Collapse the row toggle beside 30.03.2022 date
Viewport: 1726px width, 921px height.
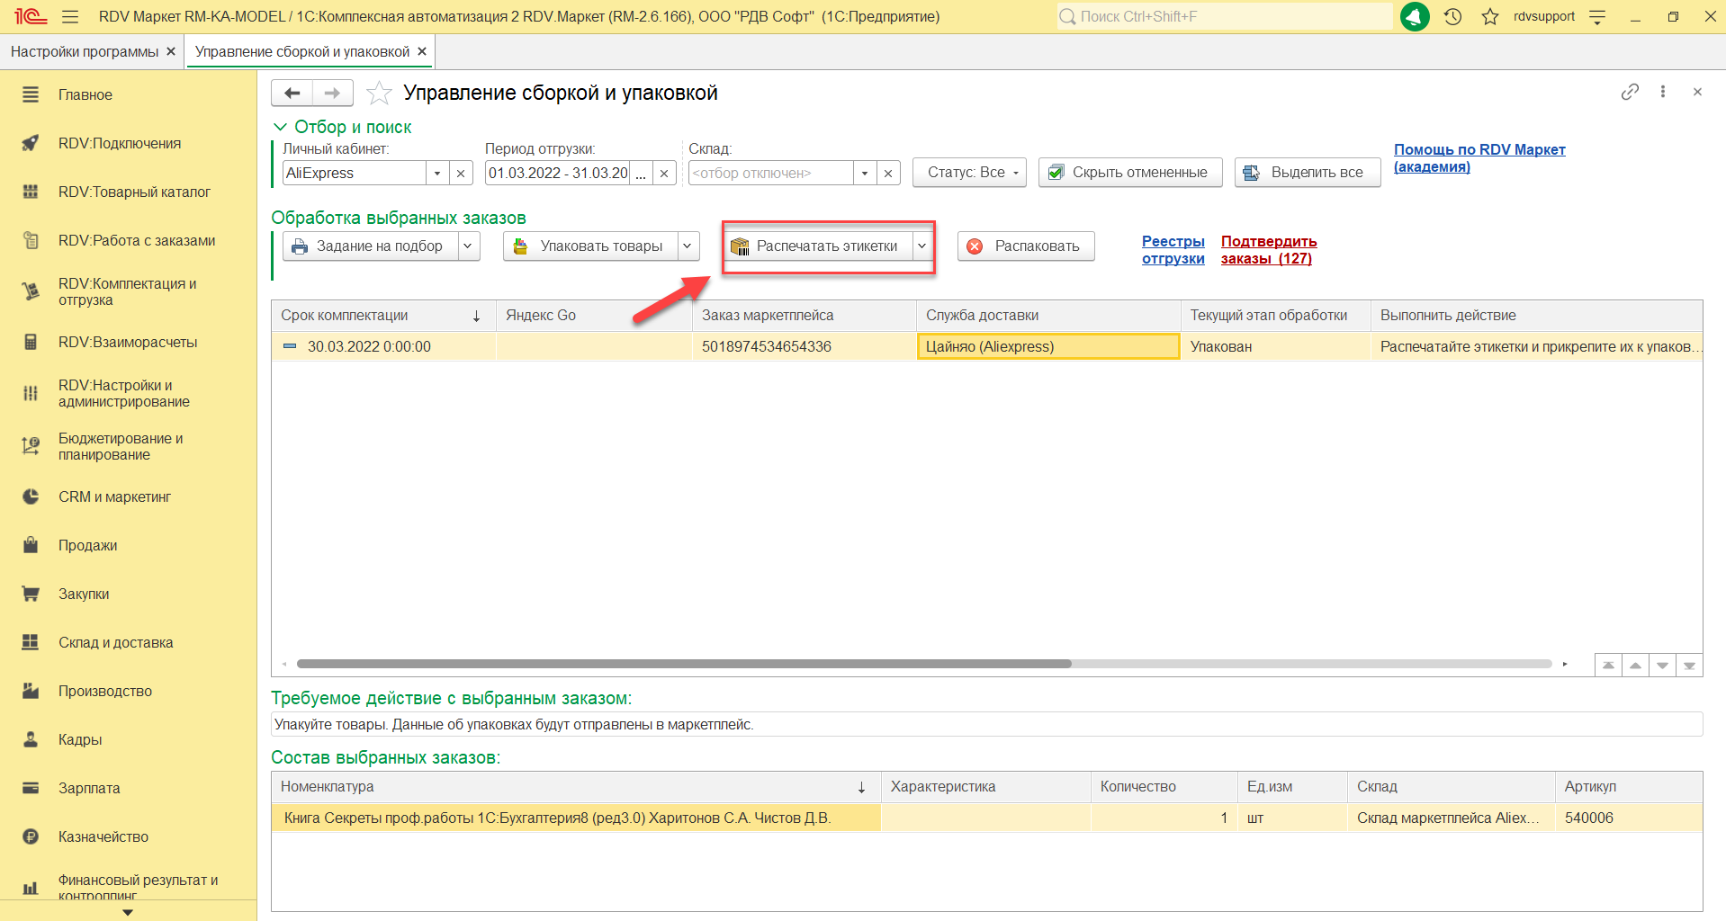(290, 346)
